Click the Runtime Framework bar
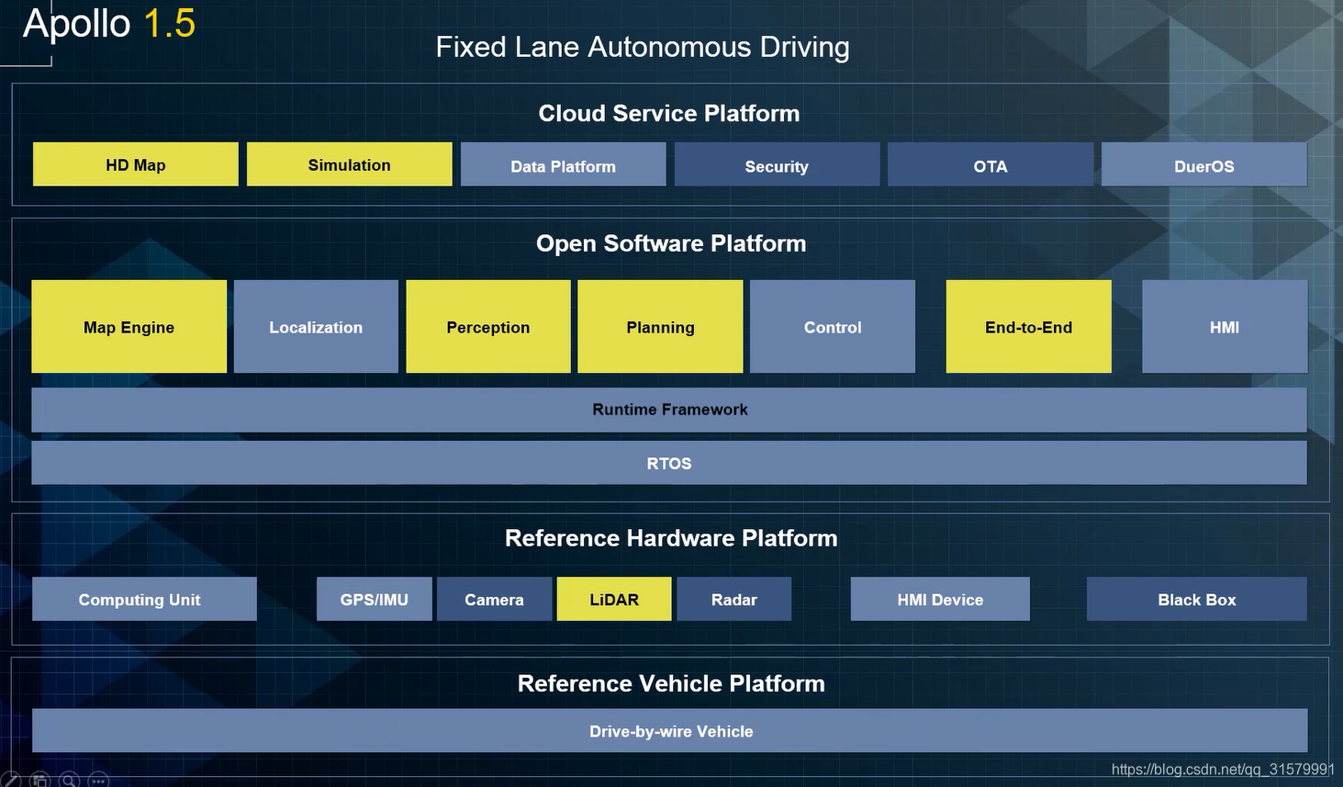The height and width of the screenshot is (787, 1343). tap(669, 410)
